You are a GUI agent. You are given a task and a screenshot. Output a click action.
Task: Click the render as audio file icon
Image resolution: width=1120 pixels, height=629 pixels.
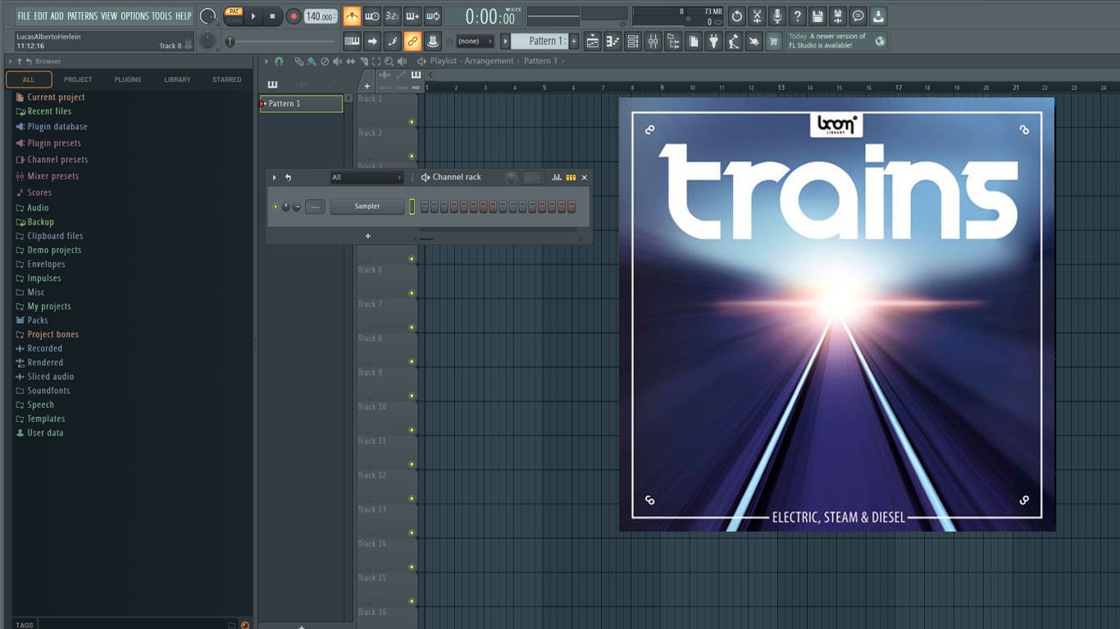[x=837, y=16]
